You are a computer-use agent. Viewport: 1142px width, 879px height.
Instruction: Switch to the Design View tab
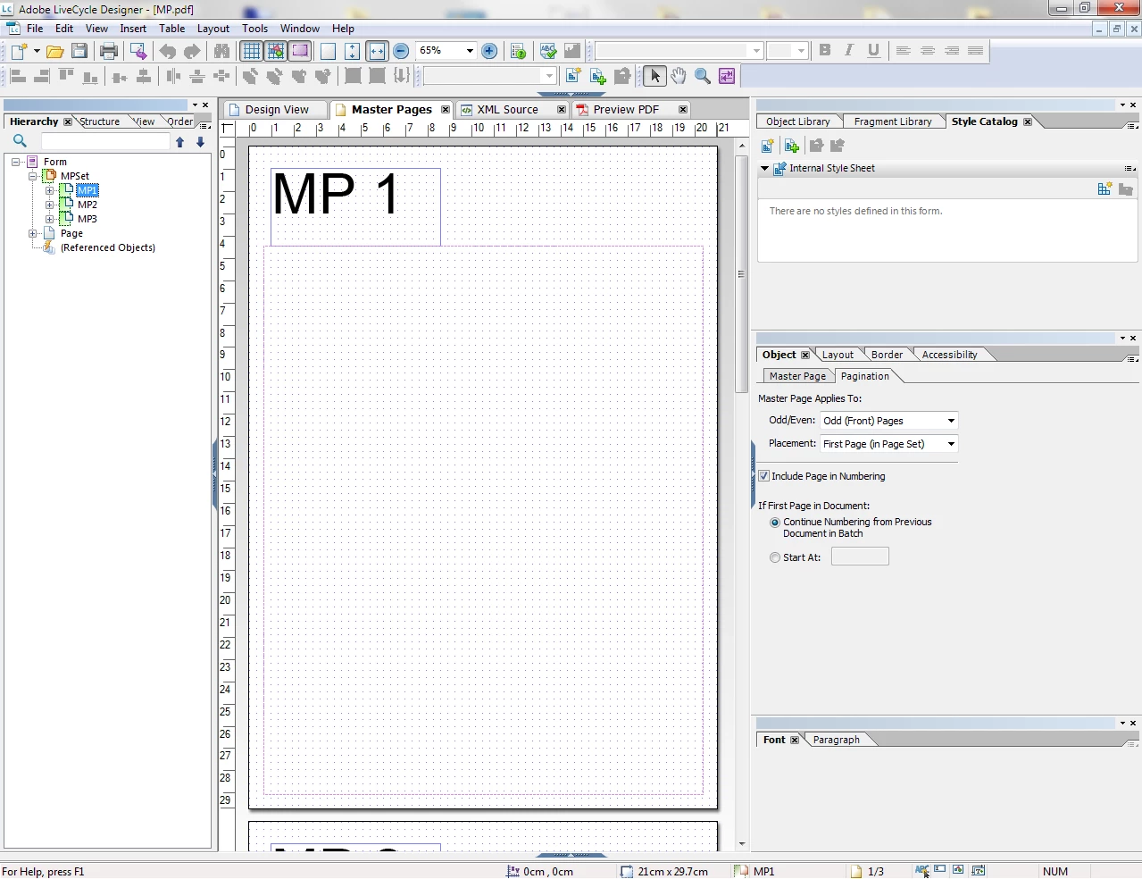click(x=277, y=110)
